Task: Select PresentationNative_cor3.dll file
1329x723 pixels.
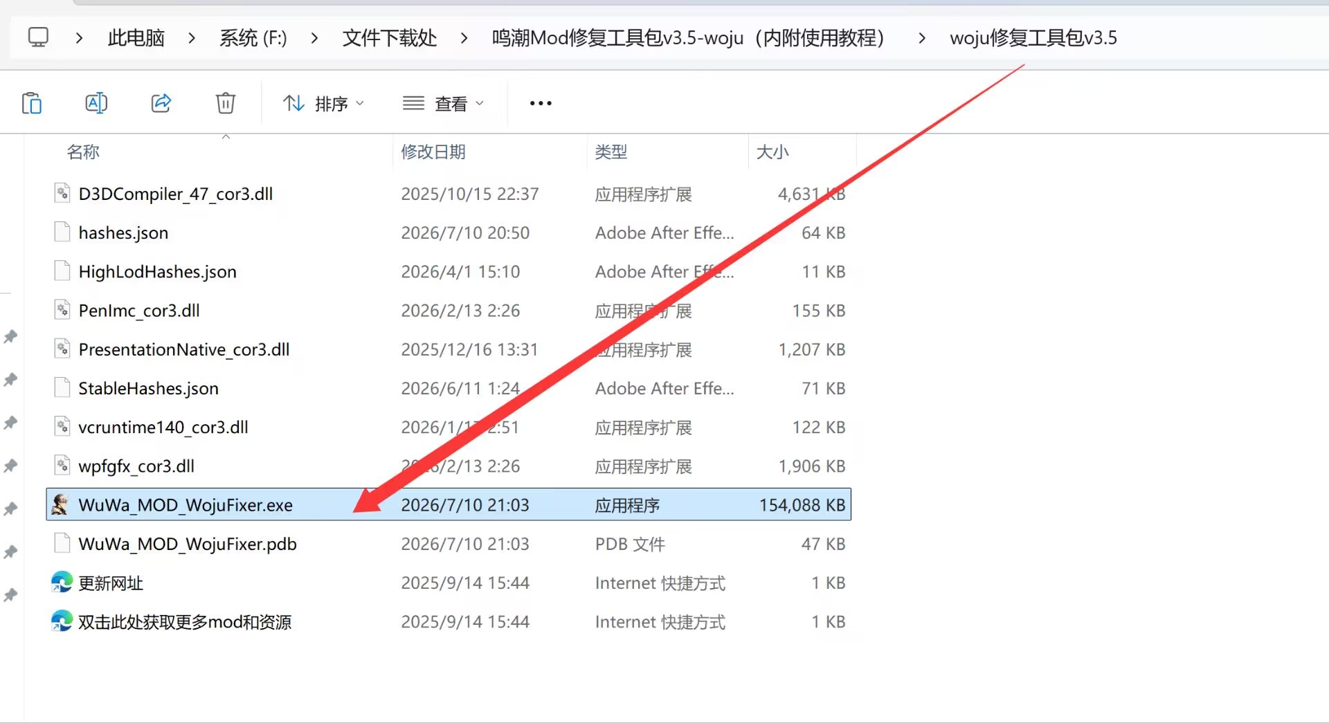Action: [184, 349]
